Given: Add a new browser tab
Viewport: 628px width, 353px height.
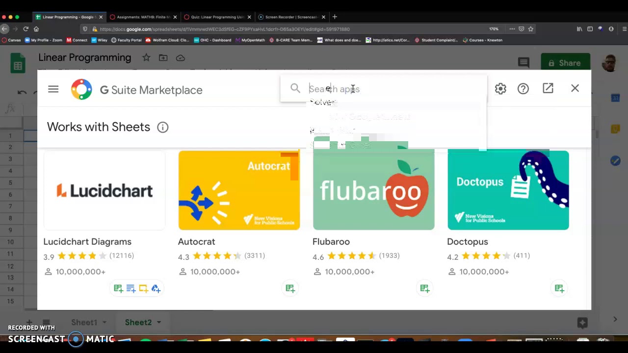Looking at the screenshot, I should pos(335,17).
